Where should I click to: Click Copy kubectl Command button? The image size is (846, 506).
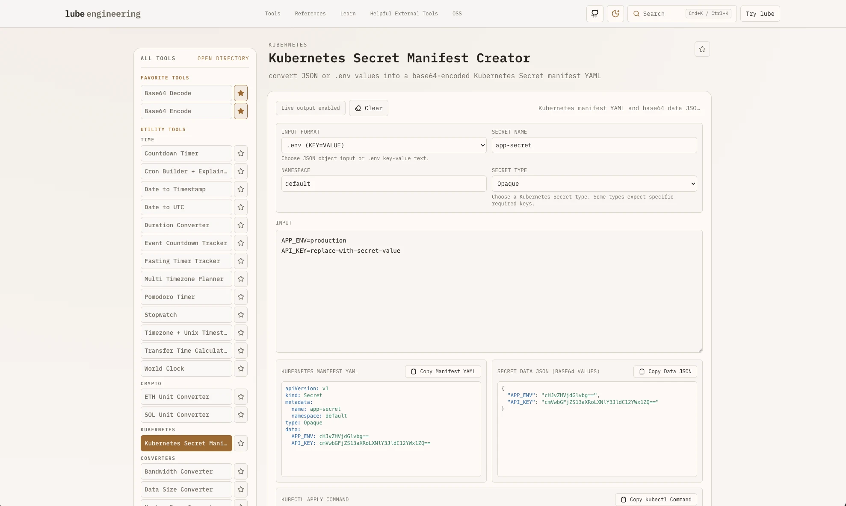[656, 500]
